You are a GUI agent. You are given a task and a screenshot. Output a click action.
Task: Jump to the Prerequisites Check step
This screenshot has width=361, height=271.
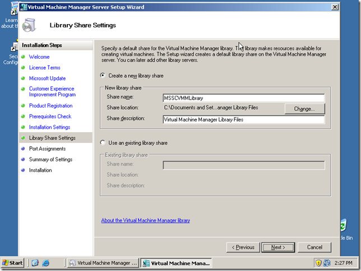(50, 116)
